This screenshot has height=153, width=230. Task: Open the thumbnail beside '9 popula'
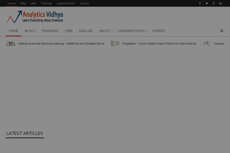point(207,44)
